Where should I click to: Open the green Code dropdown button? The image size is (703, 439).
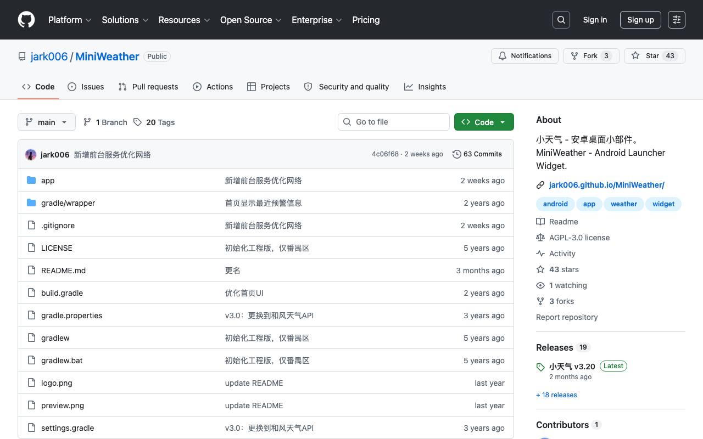[x=484, y=122]
